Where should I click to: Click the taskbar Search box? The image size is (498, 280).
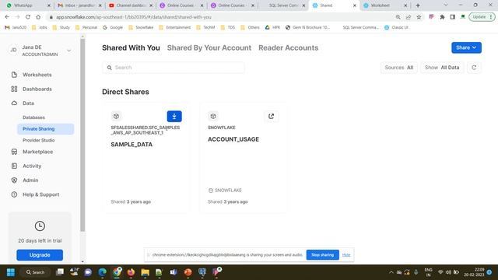click(36, 272)
